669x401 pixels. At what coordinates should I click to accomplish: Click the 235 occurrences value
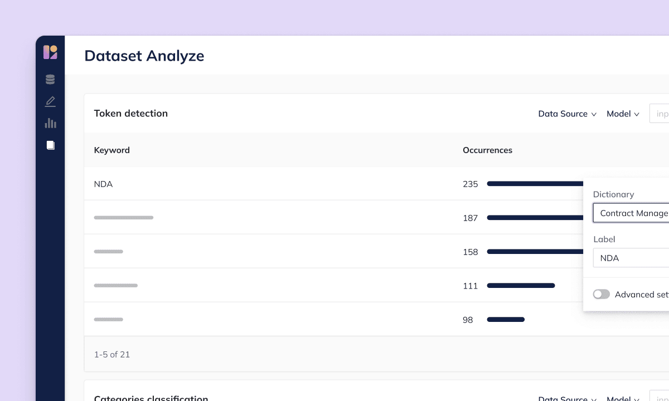tap(471, 184)
